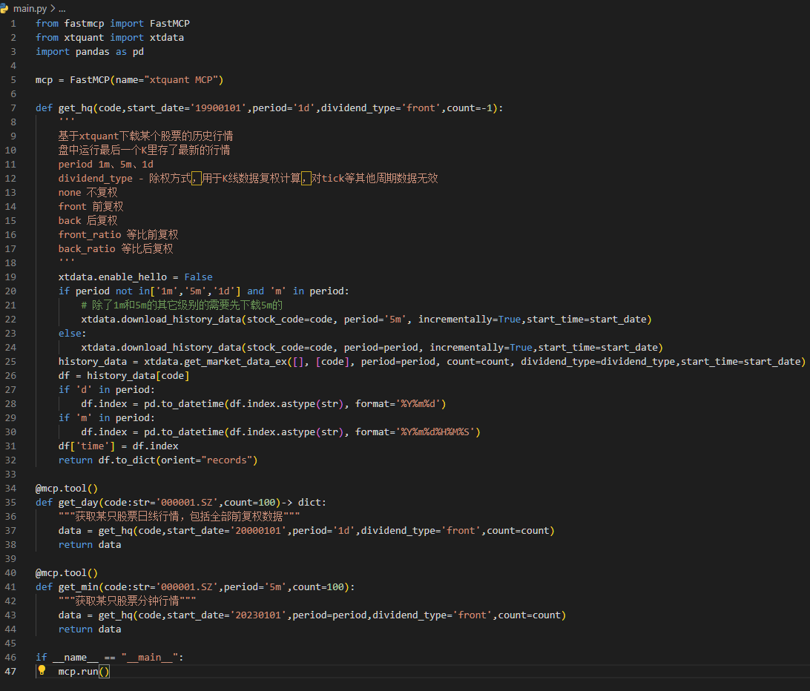
Task: Click 'return data' on line 38
Action: (x=90, y=545)
